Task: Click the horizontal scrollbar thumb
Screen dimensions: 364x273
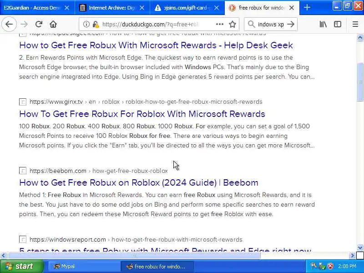Action: (x=134, y=256)
